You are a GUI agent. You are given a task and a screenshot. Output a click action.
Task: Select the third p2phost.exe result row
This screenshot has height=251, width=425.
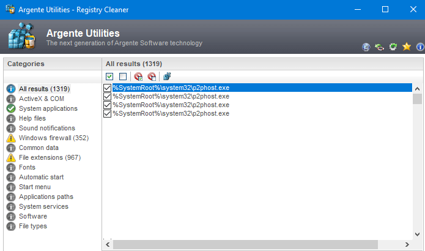pos(171,105)
